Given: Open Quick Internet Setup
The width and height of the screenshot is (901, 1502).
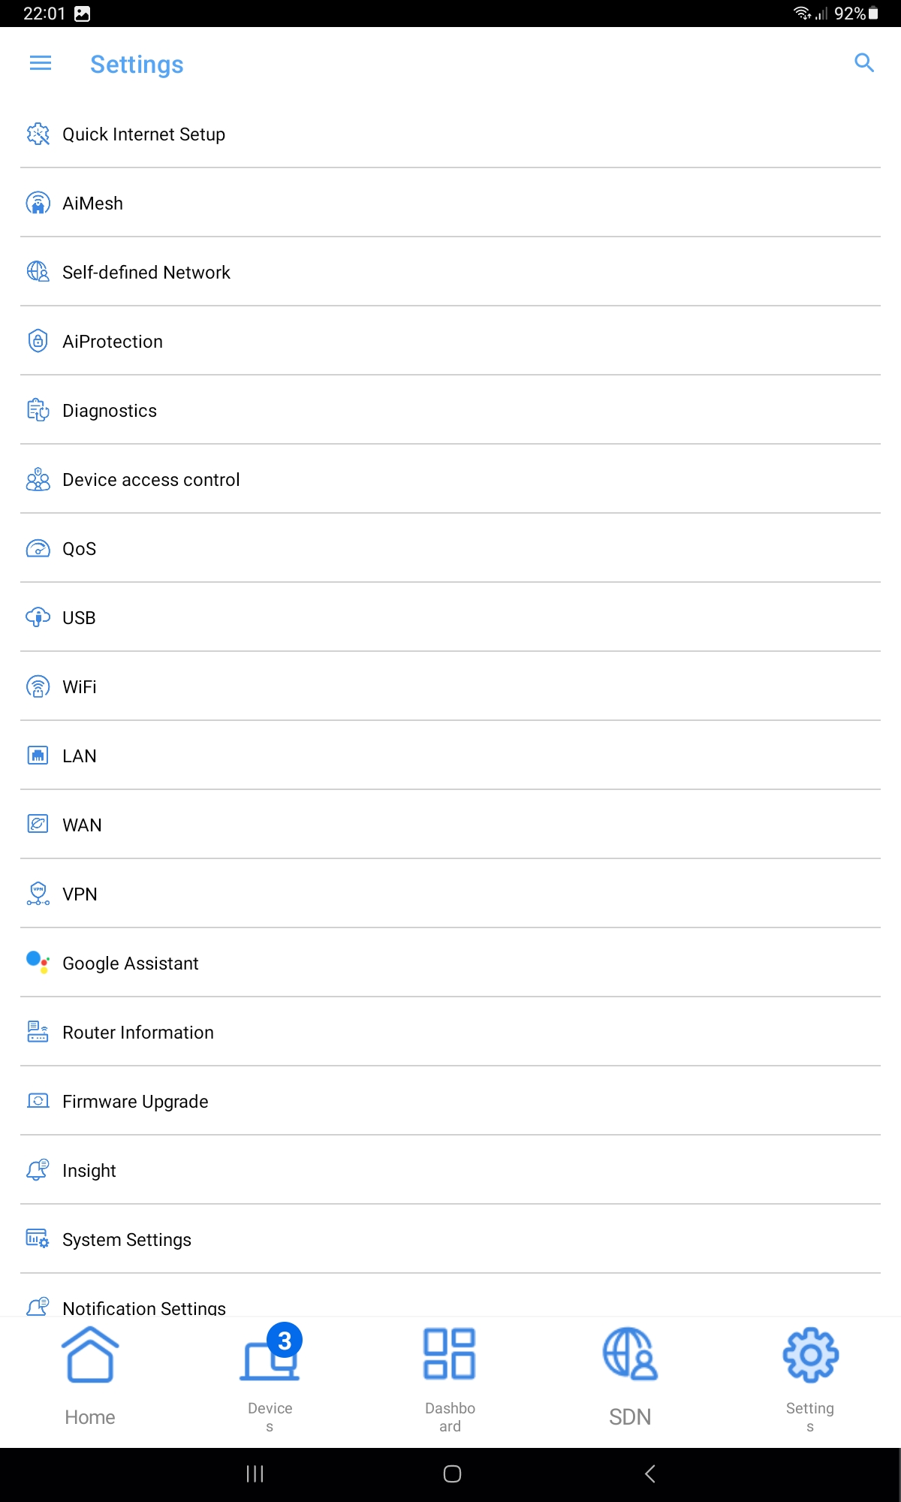Looking at the screenshot, I should coord(143,134).
